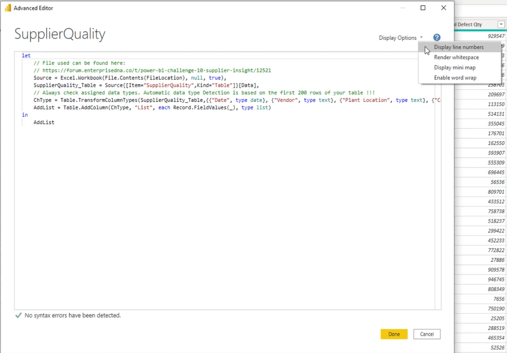Click the enterprisedna forum URL comment line
Screen dimensions: 507x353
point(152,71)
